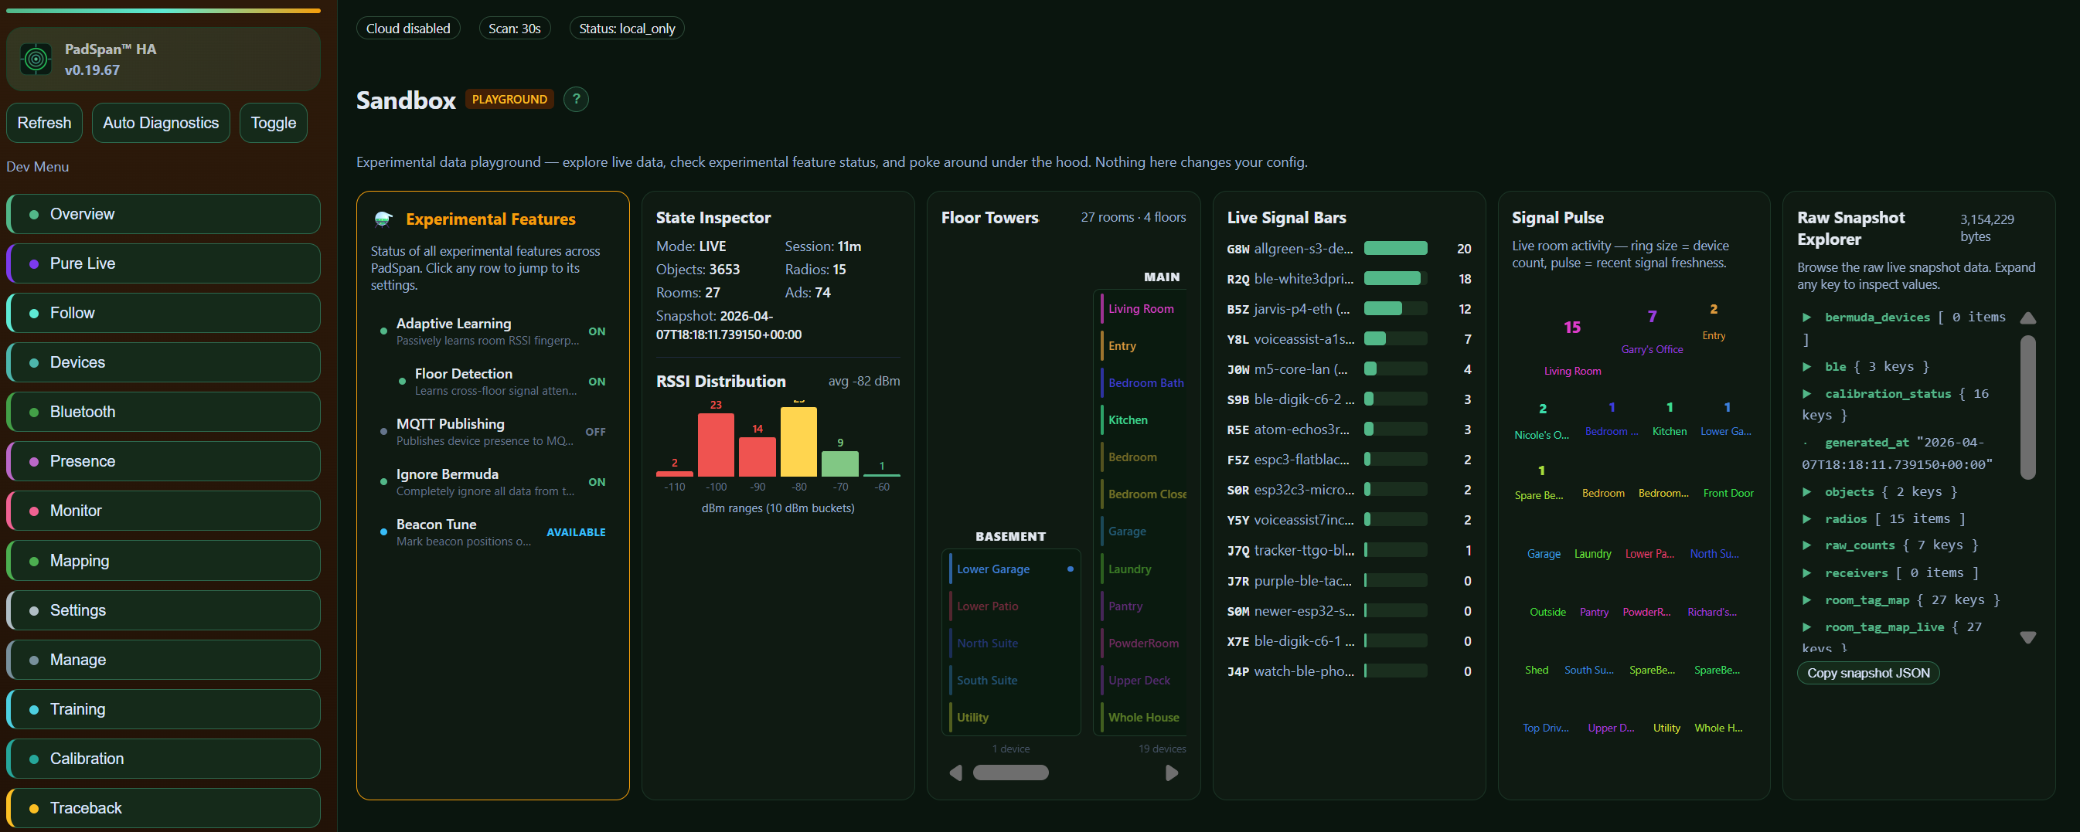2080x832 pixels.
Task: Click the Living Room pulse with 15
Action: click(1572, 348)
